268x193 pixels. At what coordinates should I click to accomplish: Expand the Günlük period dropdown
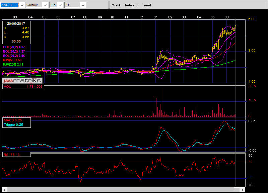tap(44, 5)
